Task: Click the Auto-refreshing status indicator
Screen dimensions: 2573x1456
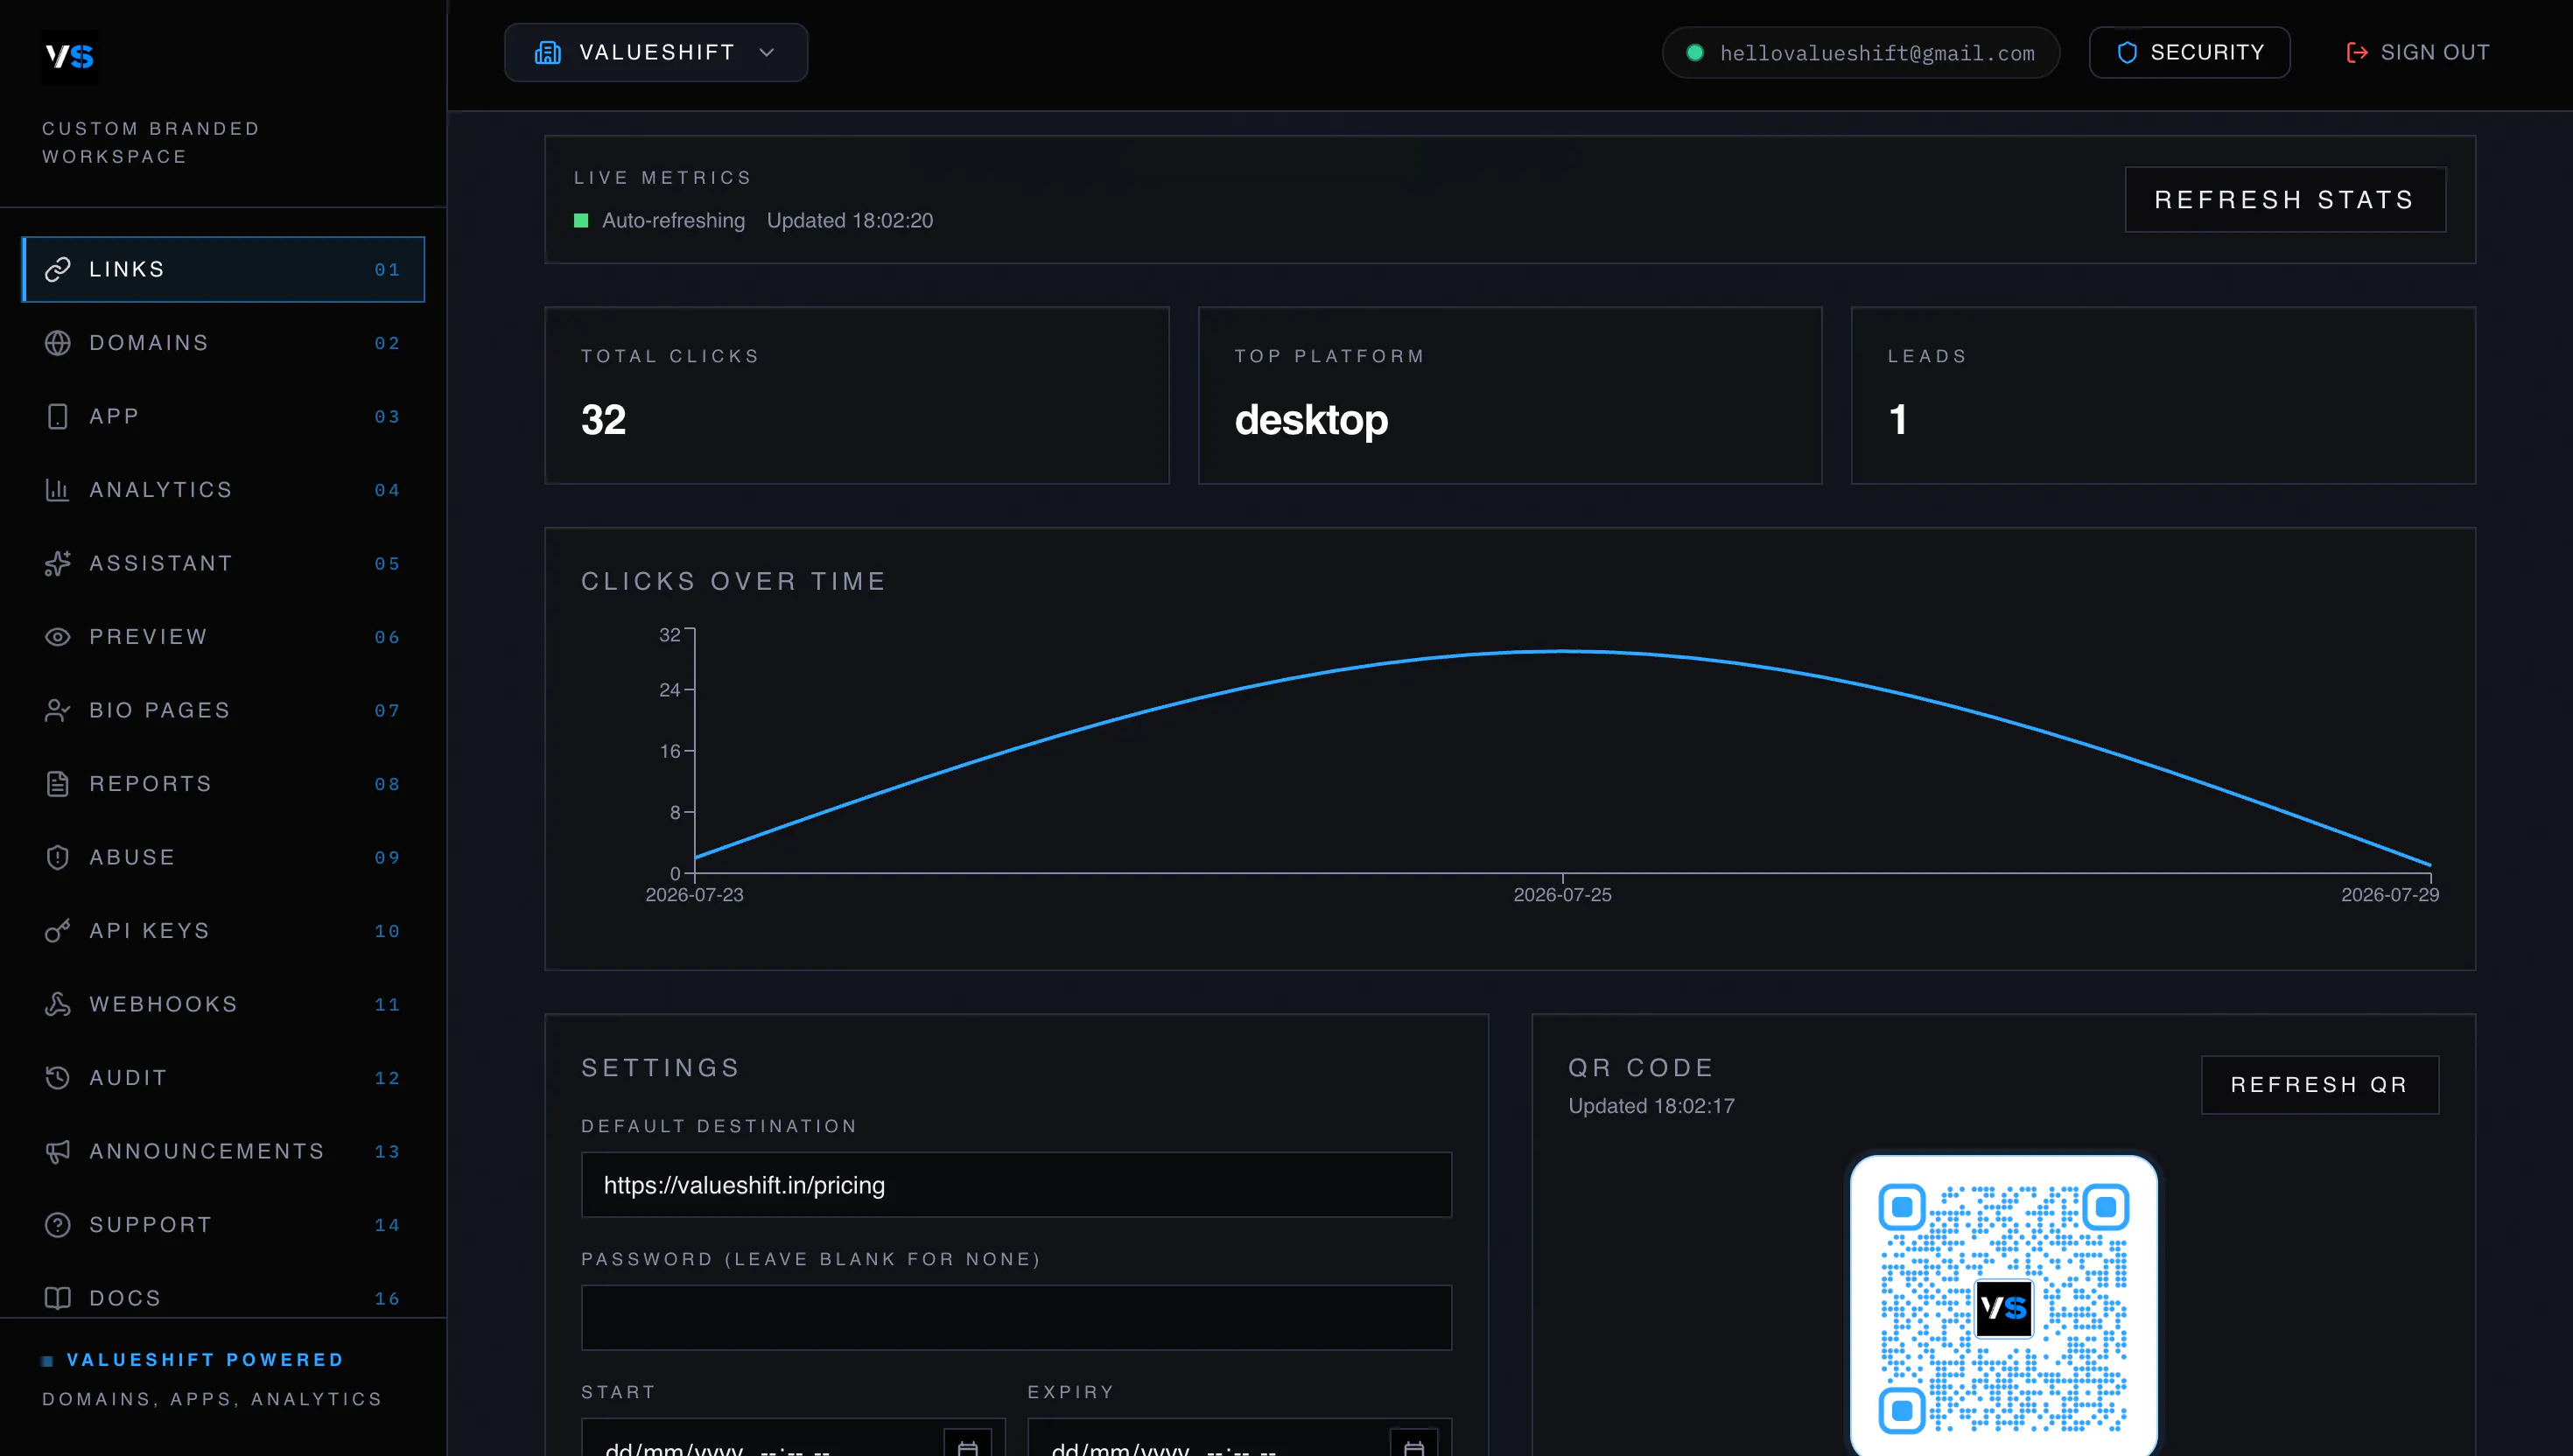Action: click(x=659, y=220)
